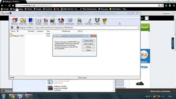
Task: Bookmark this page with the star icon
Action: click(x=162, y=5)
